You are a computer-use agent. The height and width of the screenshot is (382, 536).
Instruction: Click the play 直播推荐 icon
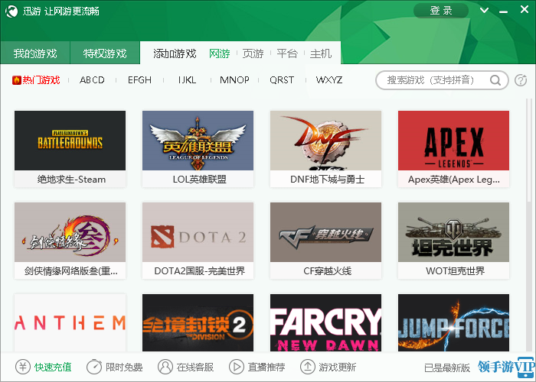(x=236, y=367)
